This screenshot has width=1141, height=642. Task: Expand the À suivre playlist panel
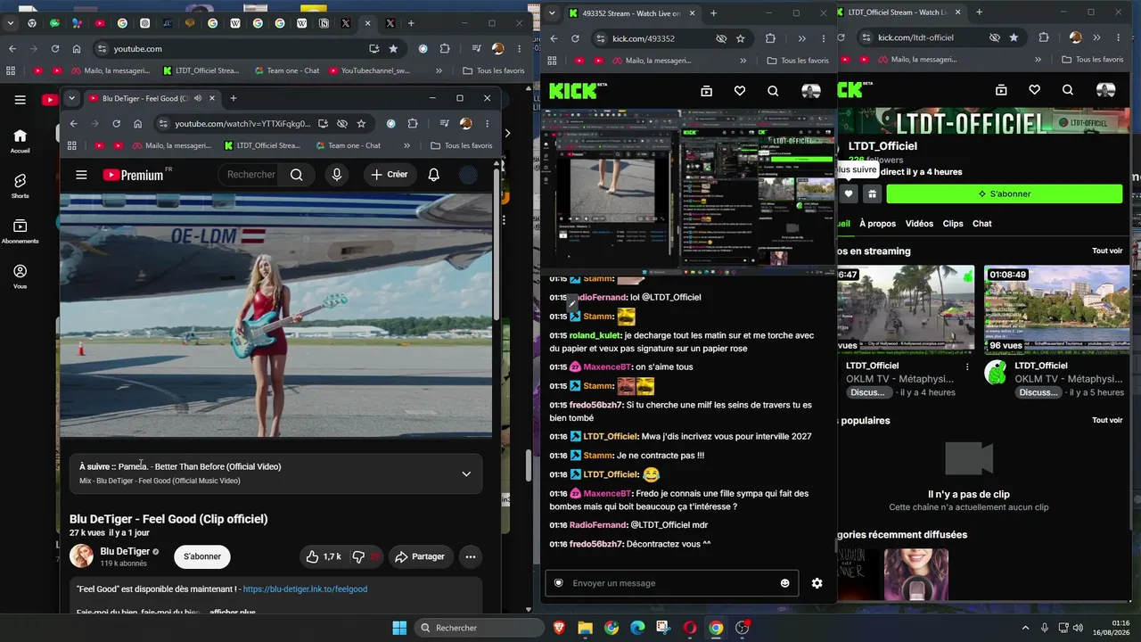(x=466, y=473)
